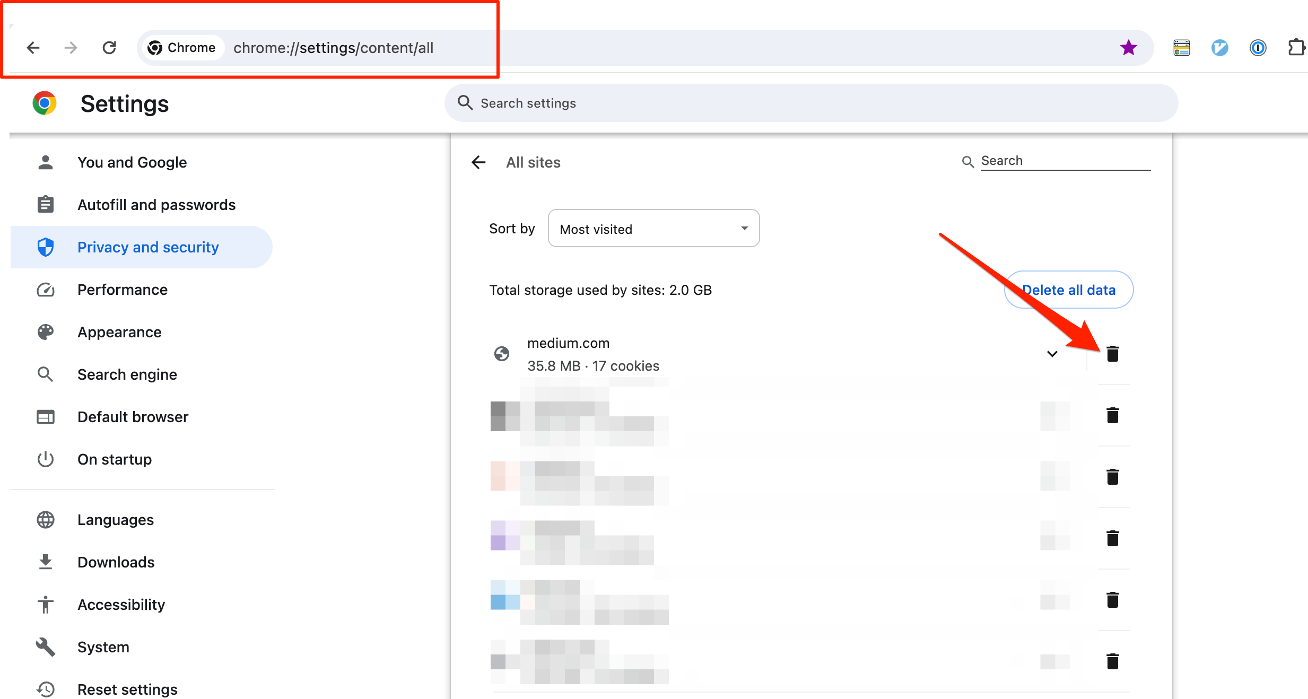Open the Sort by Most visited dropdown
1308x699 pixels.
coord(653,229)
